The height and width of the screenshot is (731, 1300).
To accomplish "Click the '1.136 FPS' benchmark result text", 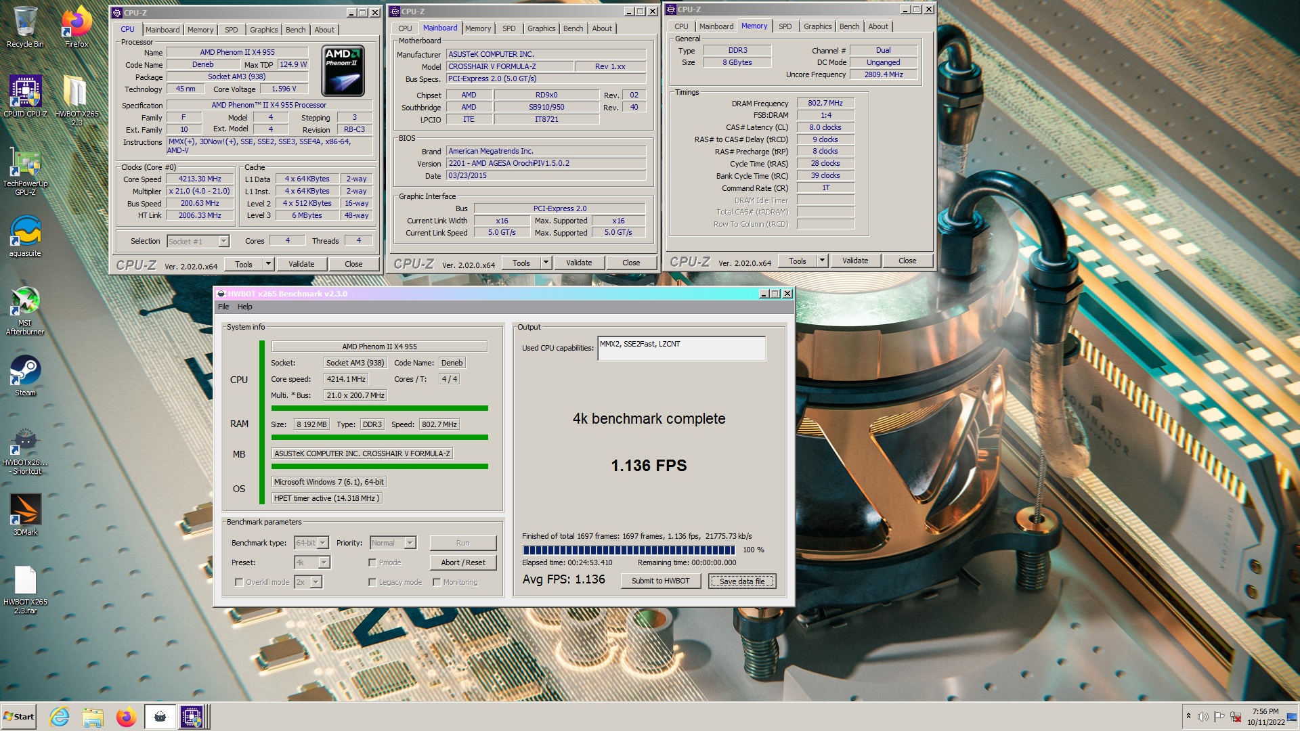I will tap(649, 466).
